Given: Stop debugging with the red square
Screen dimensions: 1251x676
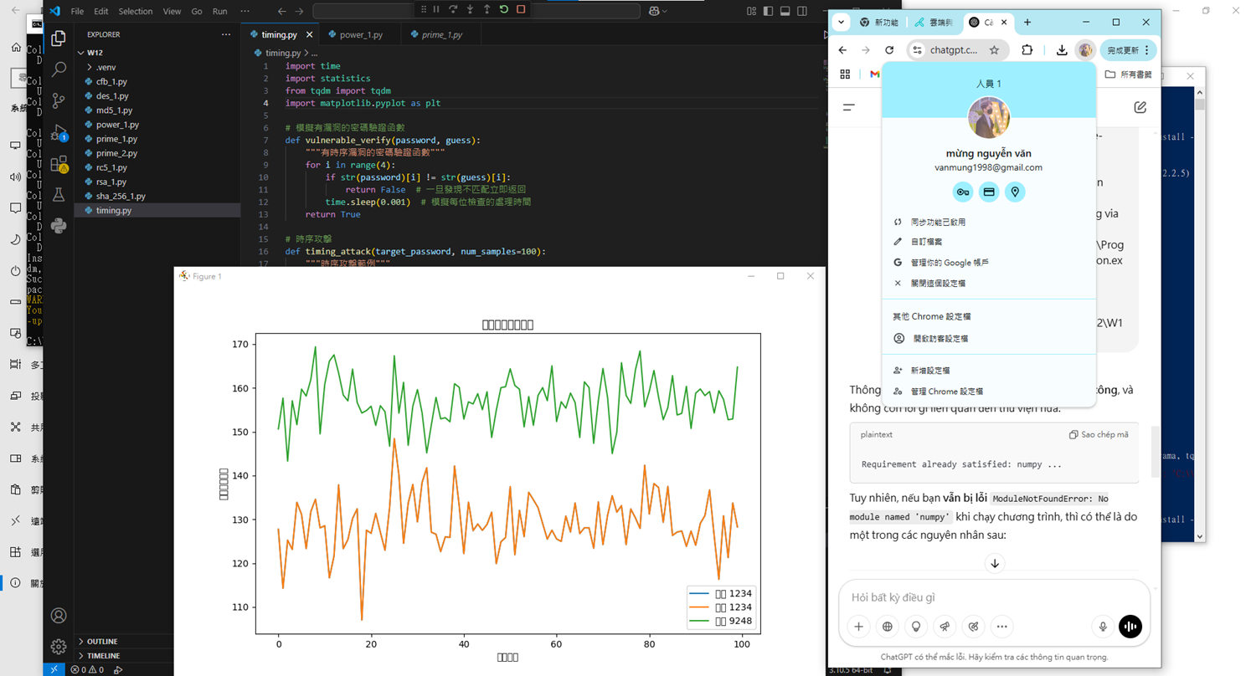Looking at the screenshot, I should click(521, 9).
